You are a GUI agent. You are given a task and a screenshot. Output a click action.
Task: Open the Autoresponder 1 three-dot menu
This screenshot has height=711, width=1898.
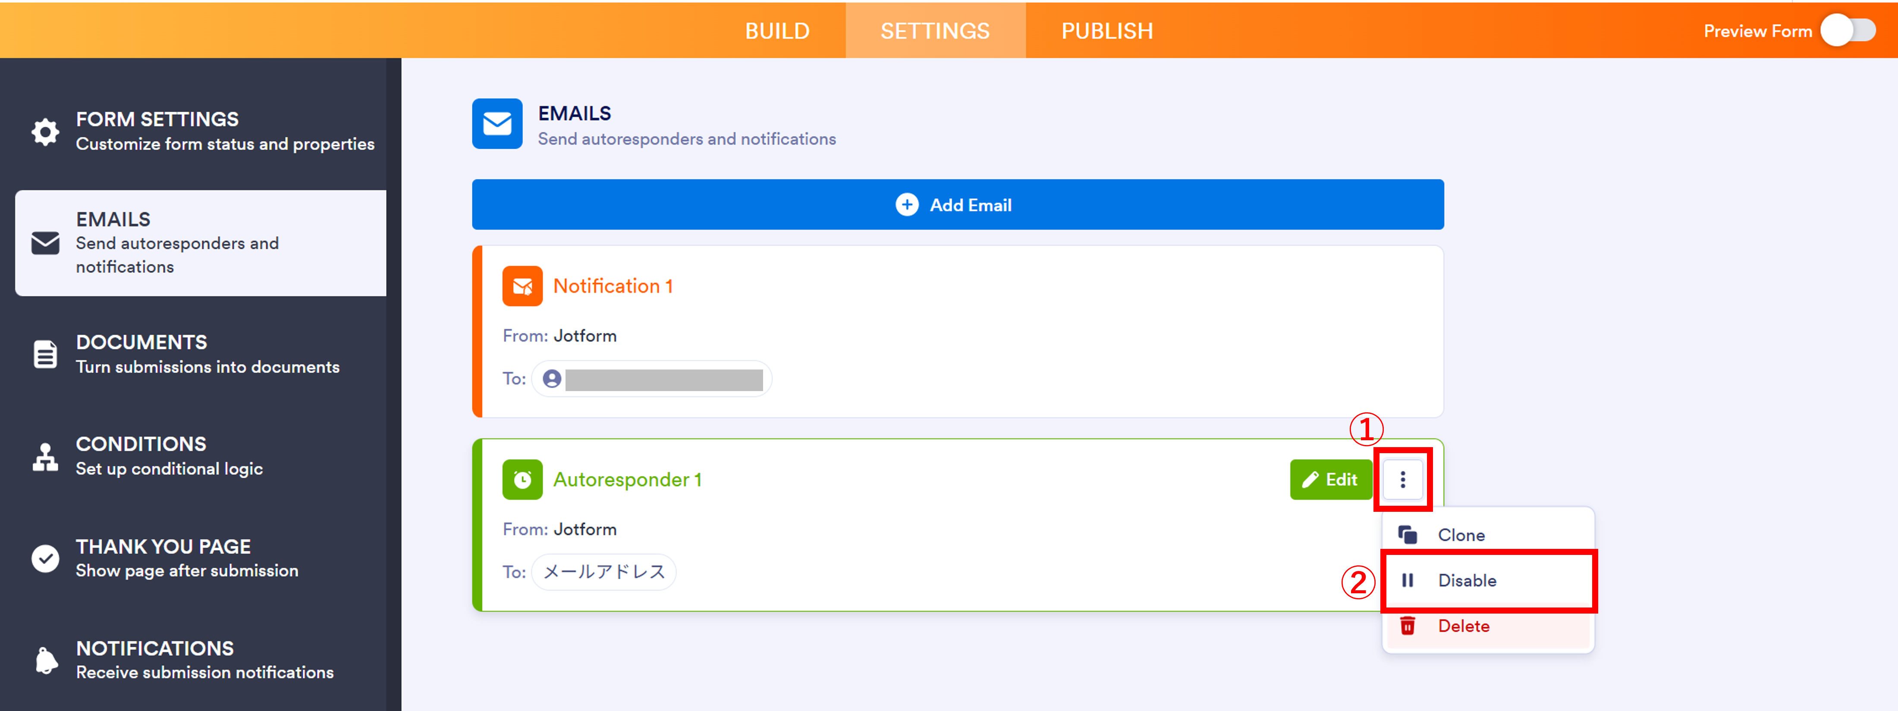tap(1402, 479)
